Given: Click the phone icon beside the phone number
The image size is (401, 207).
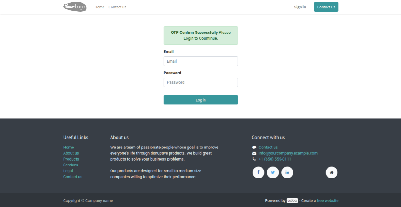Looking at the screenshot, I should (254, 159).
